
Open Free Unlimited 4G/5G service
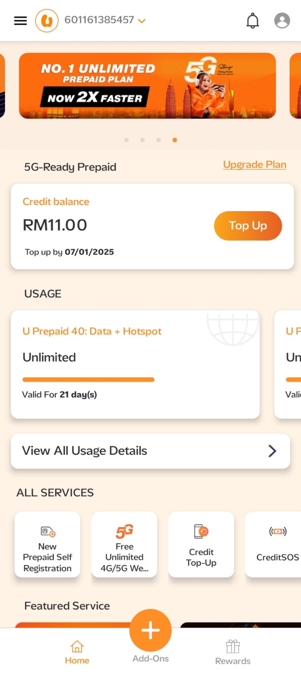(124, 544)
